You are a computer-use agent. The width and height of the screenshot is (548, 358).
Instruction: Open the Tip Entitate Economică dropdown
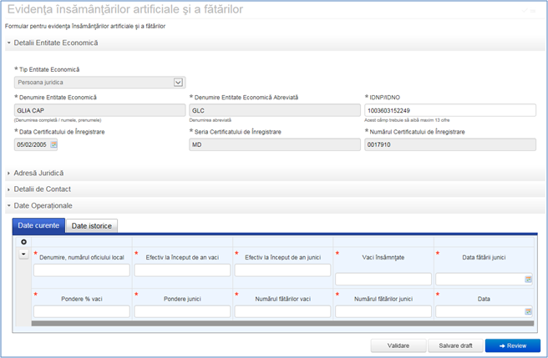[x=178, y=82]
